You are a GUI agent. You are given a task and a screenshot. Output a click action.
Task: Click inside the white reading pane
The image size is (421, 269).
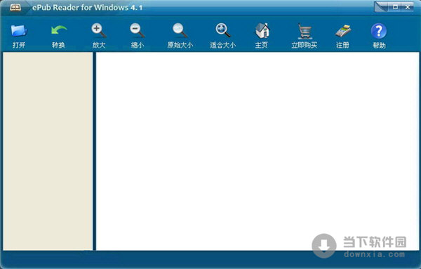[258, 151]
